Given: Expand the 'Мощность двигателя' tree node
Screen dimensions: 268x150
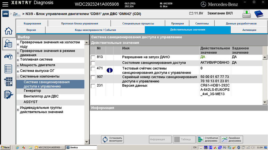Looking at the screenshot, I should pos(18,66).
